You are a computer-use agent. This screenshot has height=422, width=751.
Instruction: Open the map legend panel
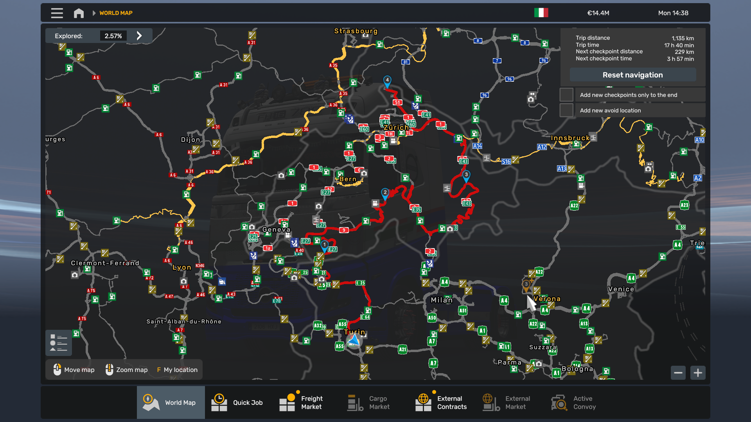click(59, 343)
